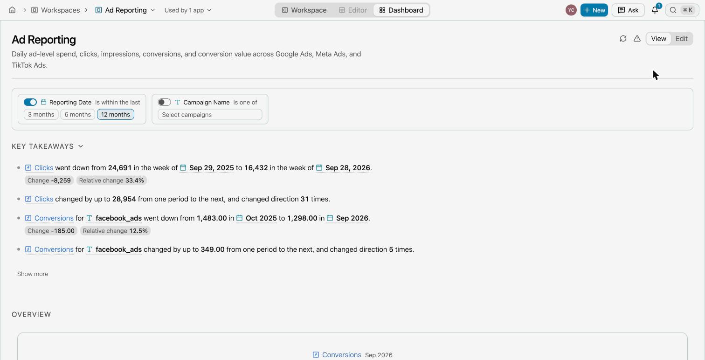Click the Workspaces breadcrumb link
705x360 pixels.
[x=60, y=10]
